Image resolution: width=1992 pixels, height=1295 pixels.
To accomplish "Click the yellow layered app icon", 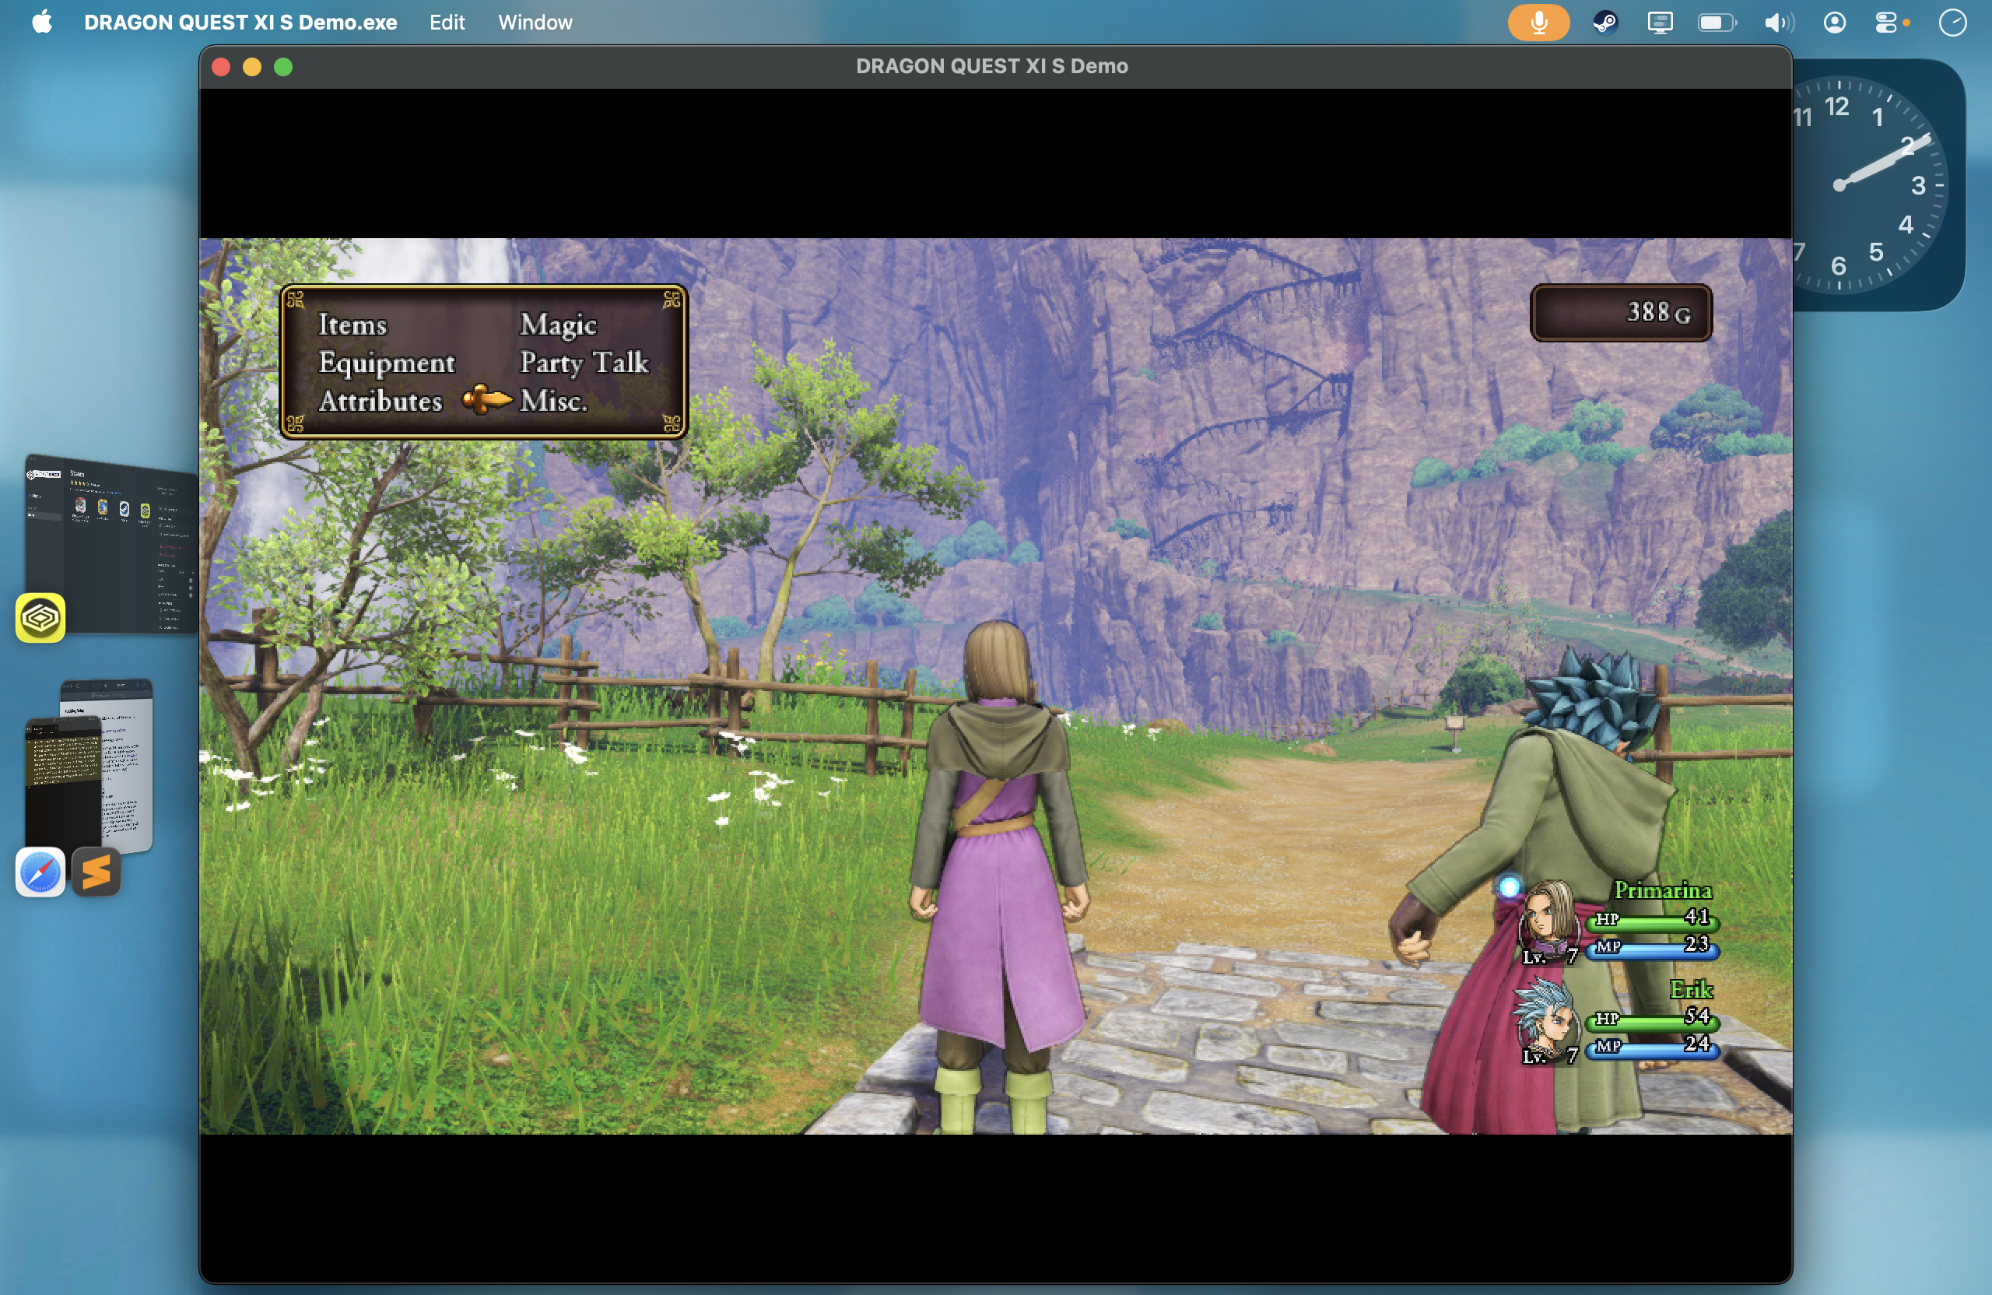I will tap(40, 618).
